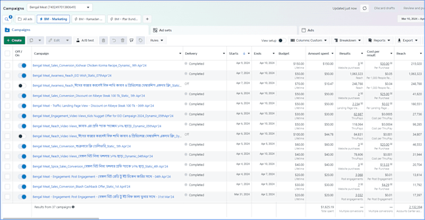Click the Updated just now text
Screen dimensions: 425x220
point(344,9)
